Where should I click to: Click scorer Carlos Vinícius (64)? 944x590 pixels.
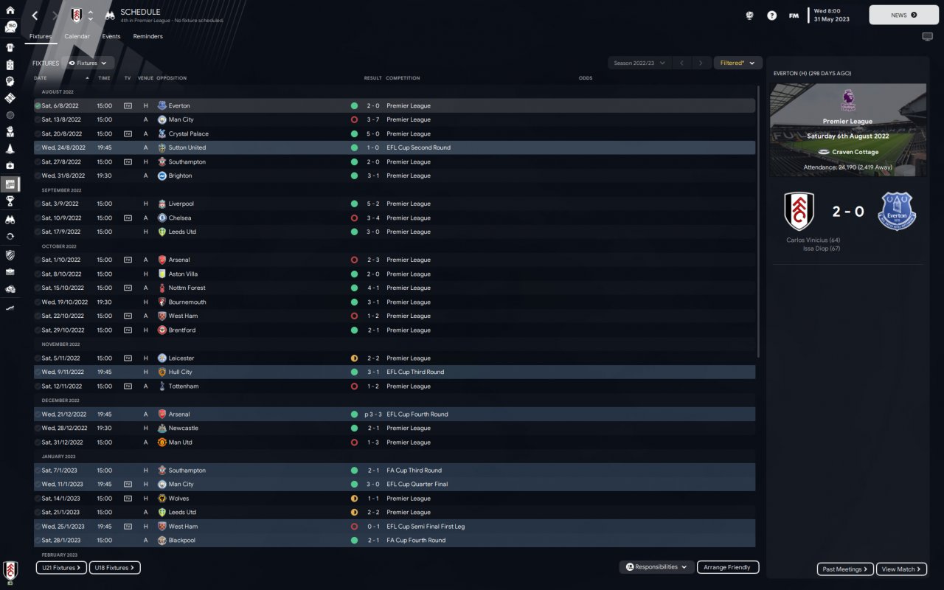[x=813, y=240]
